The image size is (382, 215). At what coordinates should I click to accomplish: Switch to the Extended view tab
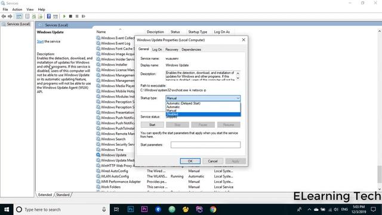(x=45, y=195)
